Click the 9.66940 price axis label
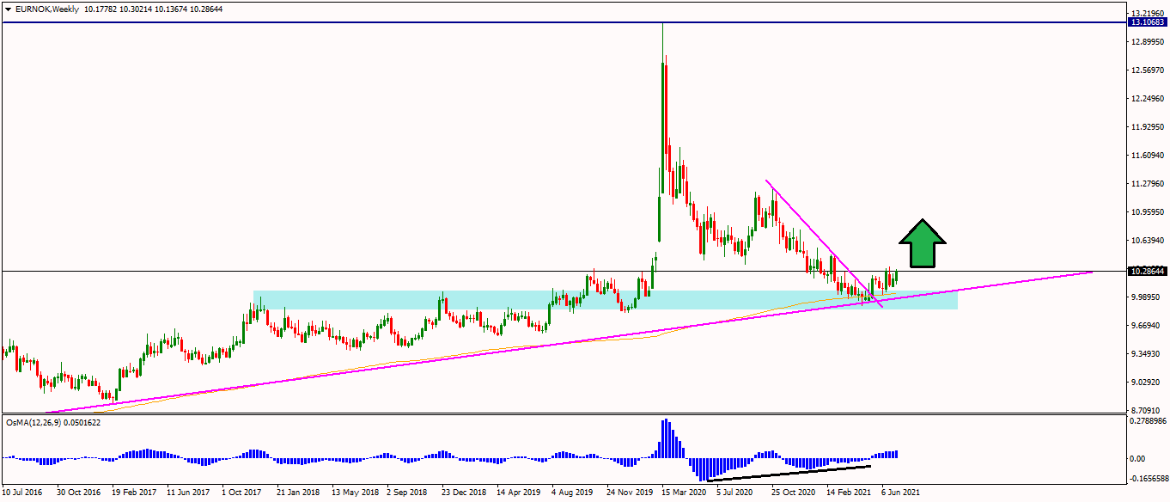 1146,326
